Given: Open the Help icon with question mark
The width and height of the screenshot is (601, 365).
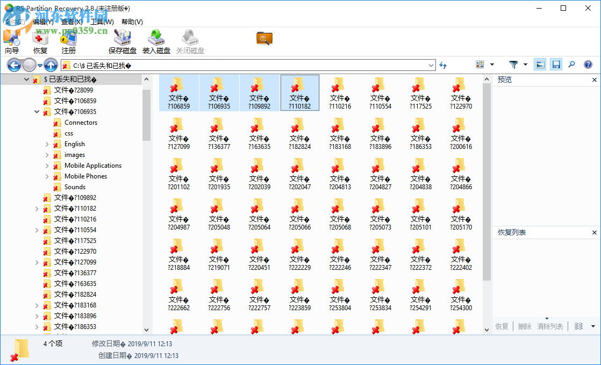Looking at the screenshot, I should pyautogui.click(x=588, y=65).
